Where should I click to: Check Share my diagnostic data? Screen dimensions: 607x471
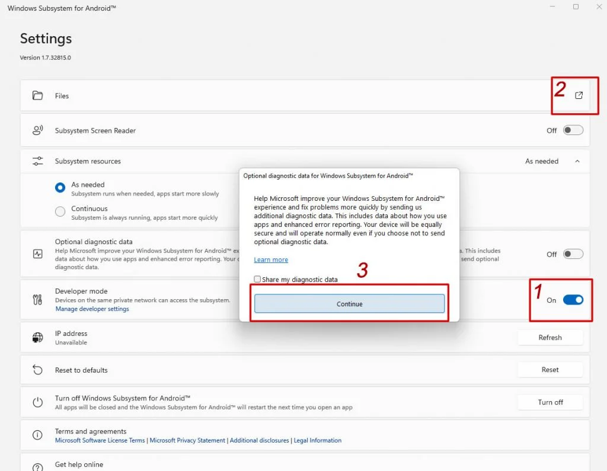(x=257, y=279)
